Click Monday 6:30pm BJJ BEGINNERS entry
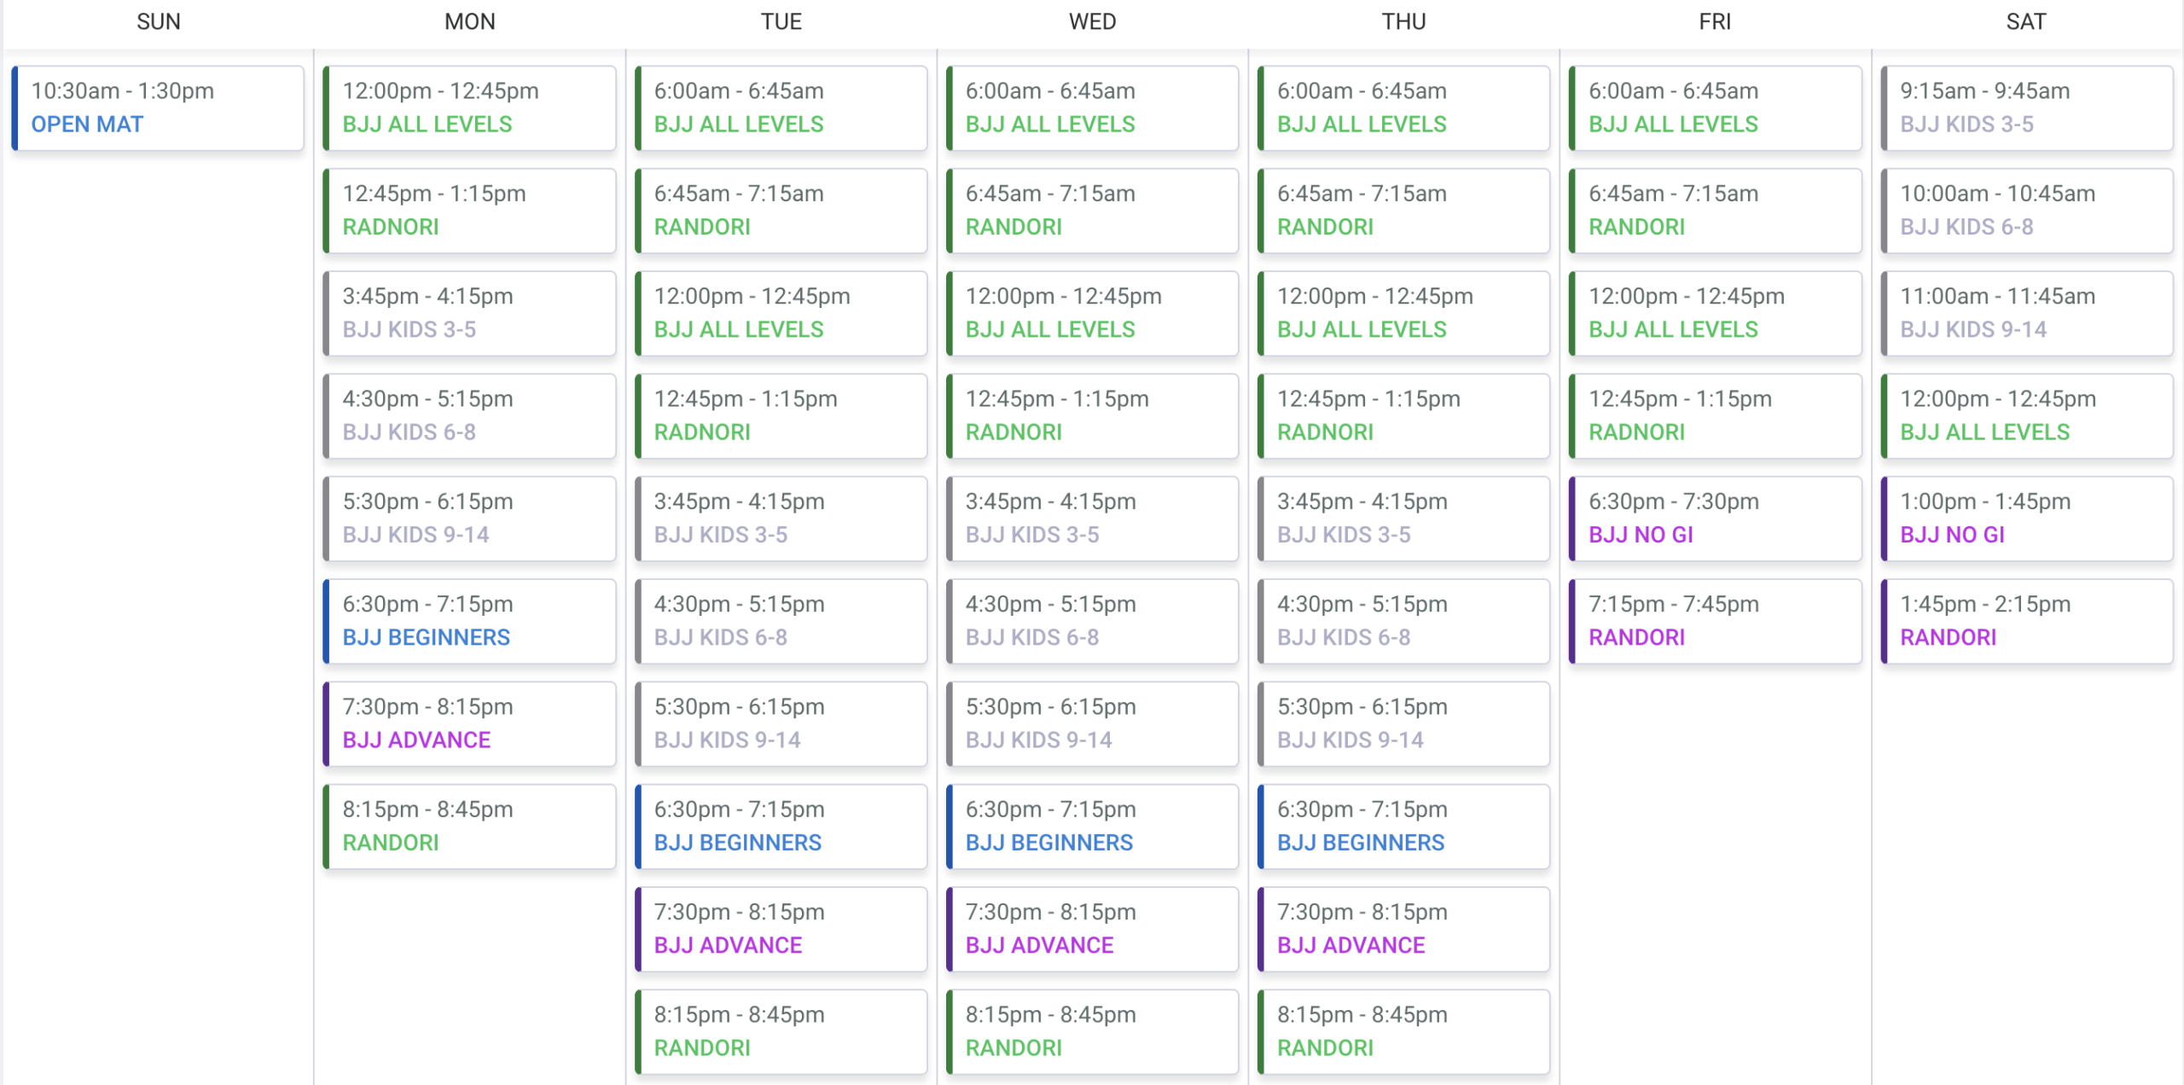This screenshot has width=2184, height=1085. click(x=469, y=621)
